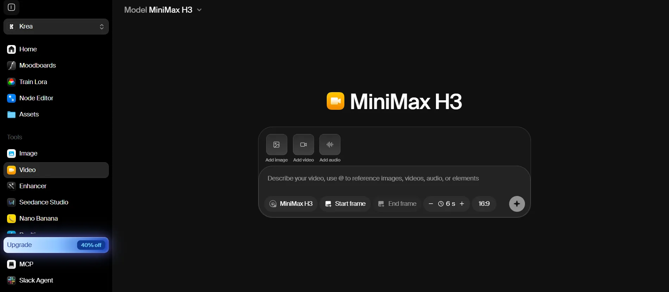Screen dimensions: 669x292
Task: Click the Seedance Studio icon
Action: pos(11,202)
